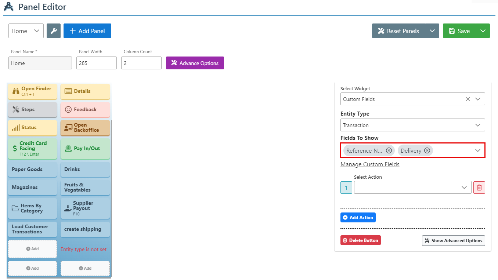Image resolution: width=498 pixels, height=280 pixels.
Task: Click in the Panel Width input field
Action: (96, 63)
